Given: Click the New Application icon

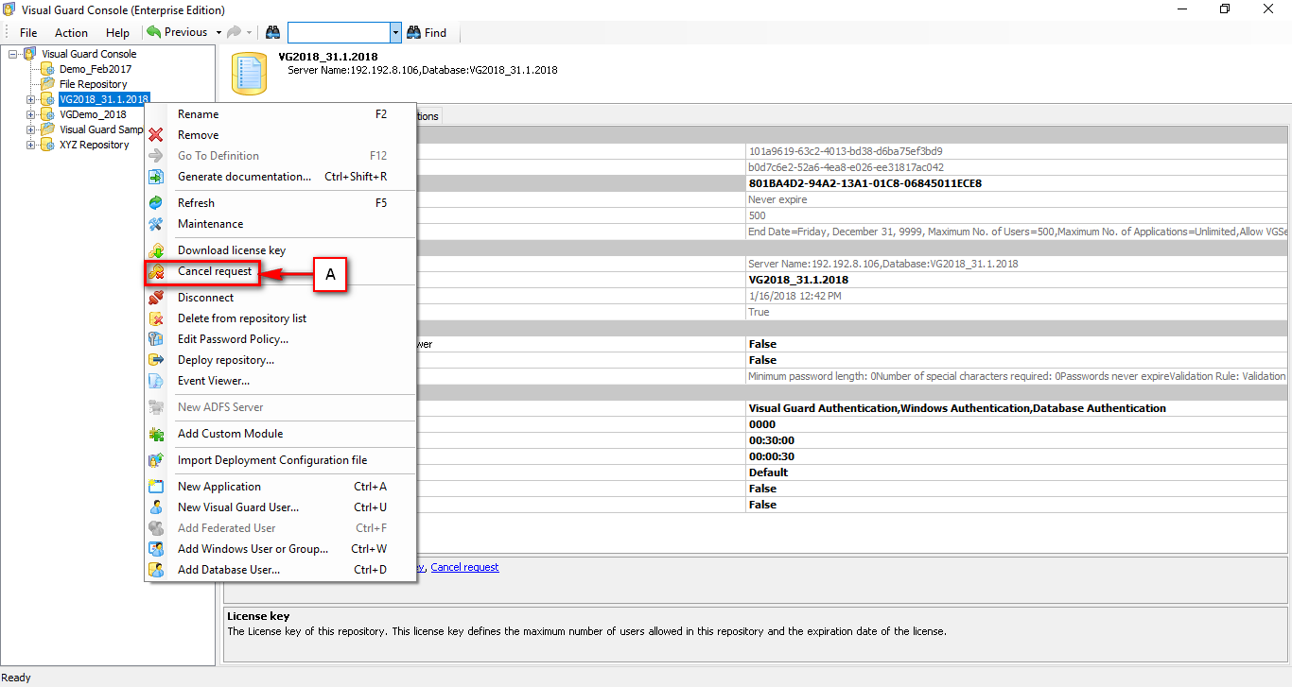Looking at the screenshot, I should [157, 486].
